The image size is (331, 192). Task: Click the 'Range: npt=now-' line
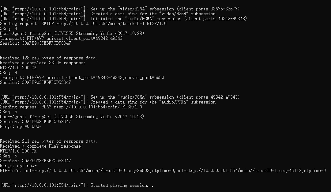click(x=18, y=166)
